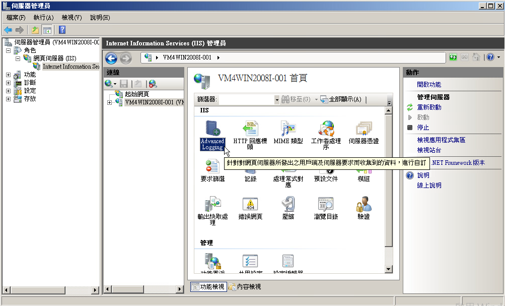Collapse the 角色 tree node
505x306 pixels.
pos(9,50)
